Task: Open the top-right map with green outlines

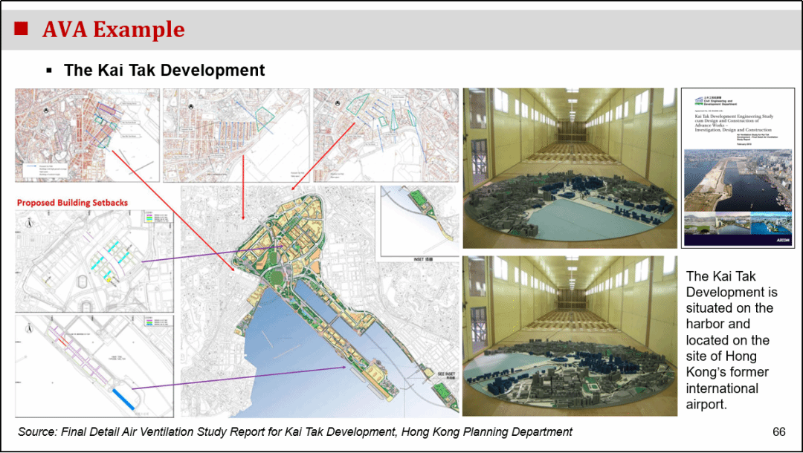Action: click(384, 135)
